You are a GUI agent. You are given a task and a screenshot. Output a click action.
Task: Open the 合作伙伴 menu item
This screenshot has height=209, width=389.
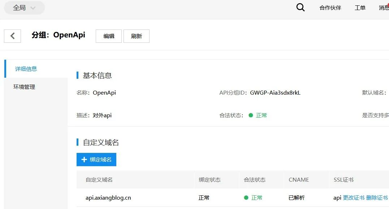[x=330, y=7]
